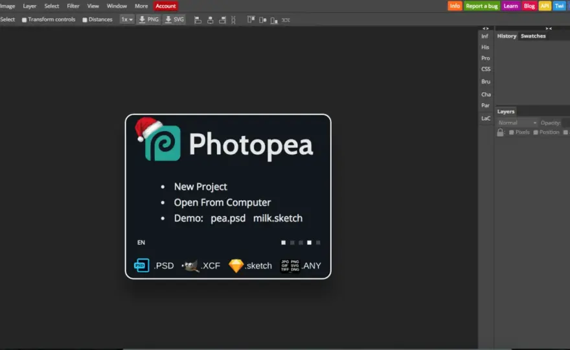570x350 pixels.
Task: Enable the Transform controls checkbox
Action: pyautogui.click(x=25, y=20)
